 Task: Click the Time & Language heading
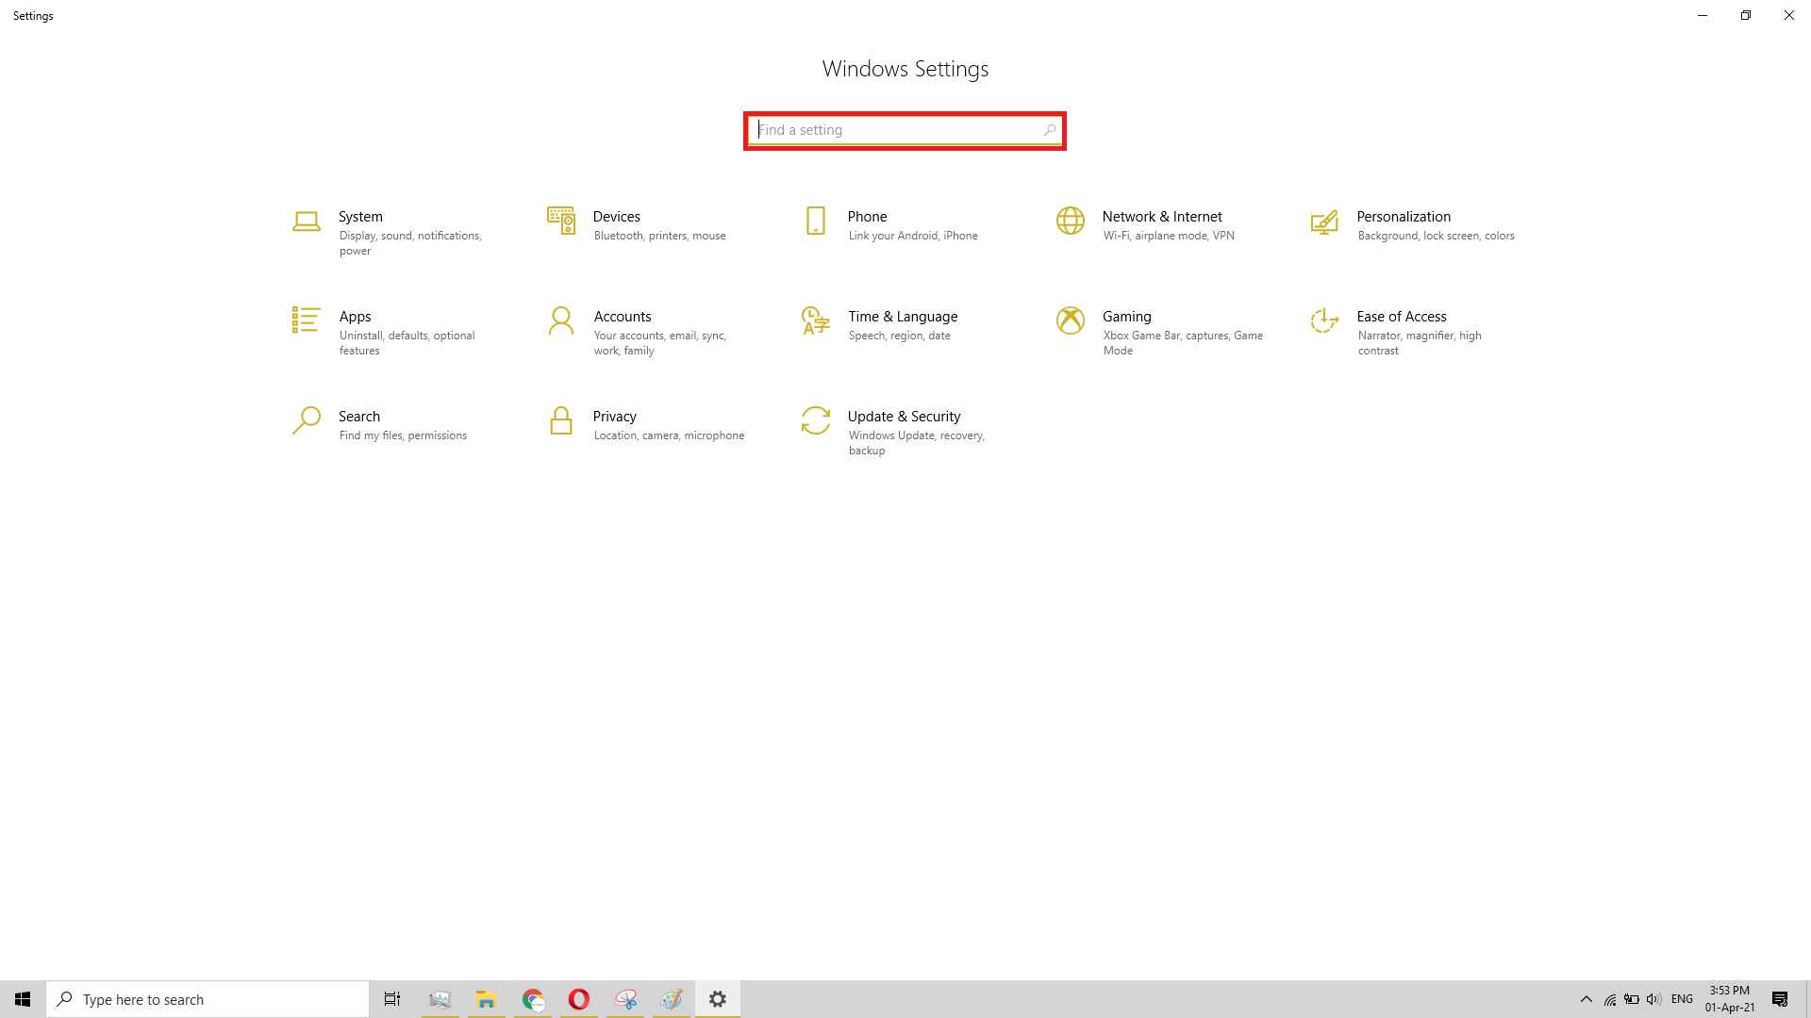[x=903, y=317]
